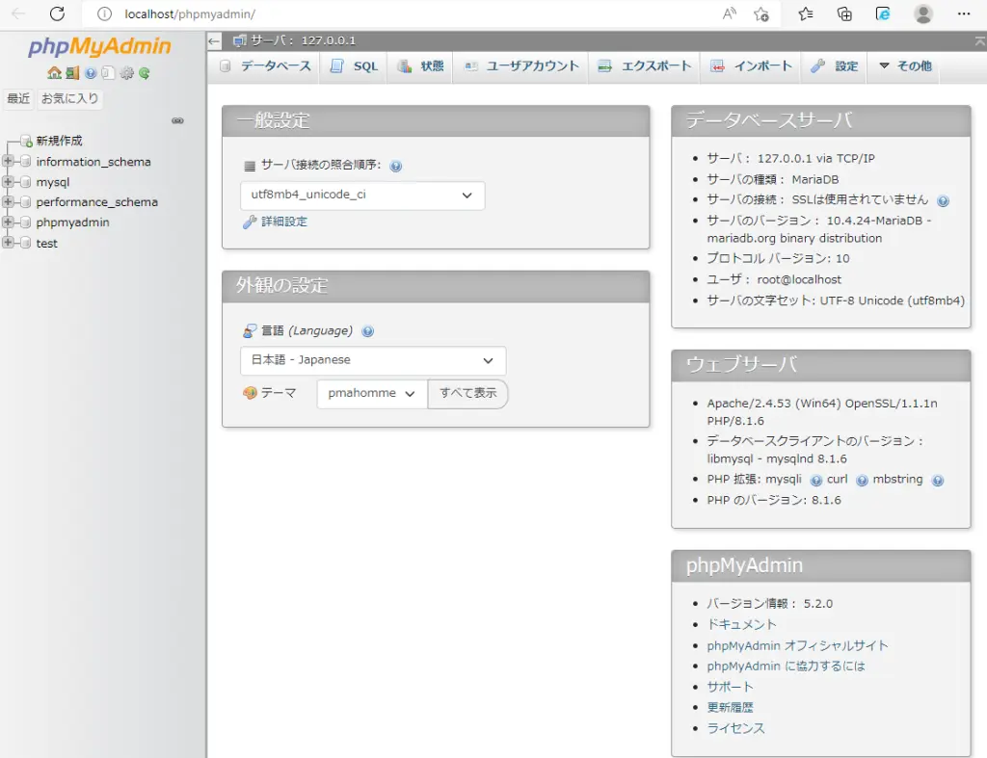This screenshot has width=987, height=758.
Task: Expand the test database node
Action: point(8,242)
